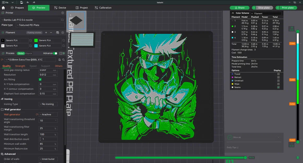Add a filament with plus icon
This screenshot has width=303, height=163.
coord(46,33)
